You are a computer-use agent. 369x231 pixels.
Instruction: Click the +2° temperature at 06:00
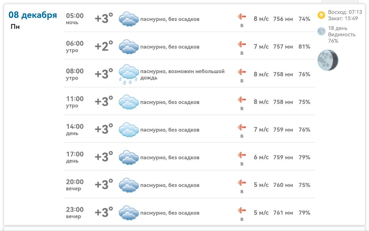[104, 46]
